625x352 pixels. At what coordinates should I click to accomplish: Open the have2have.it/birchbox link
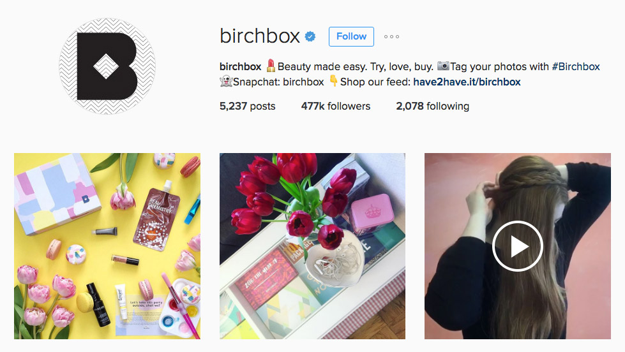point(467,82)
